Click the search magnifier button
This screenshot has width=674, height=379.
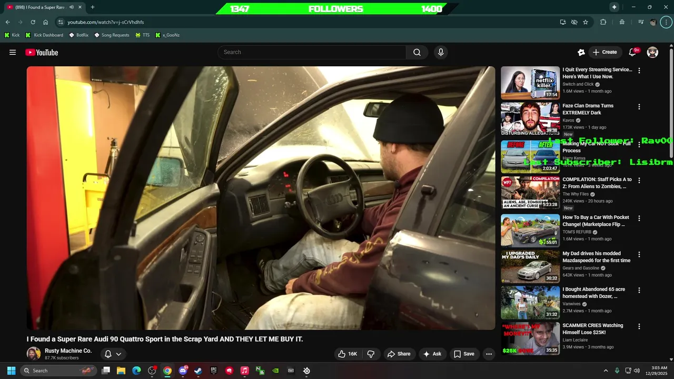(417, 52)
